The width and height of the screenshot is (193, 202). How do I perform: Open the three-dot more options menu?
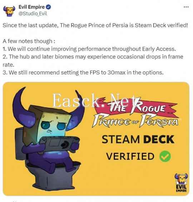(x=186, y=7)
